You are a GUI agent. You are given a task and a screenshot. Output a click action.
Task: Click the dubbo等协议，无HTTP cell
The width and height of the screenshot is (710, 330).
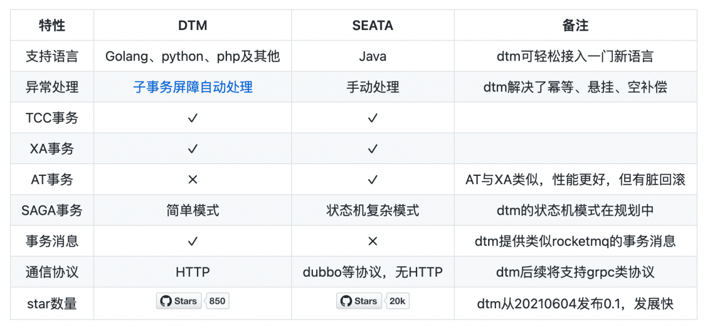373,272
